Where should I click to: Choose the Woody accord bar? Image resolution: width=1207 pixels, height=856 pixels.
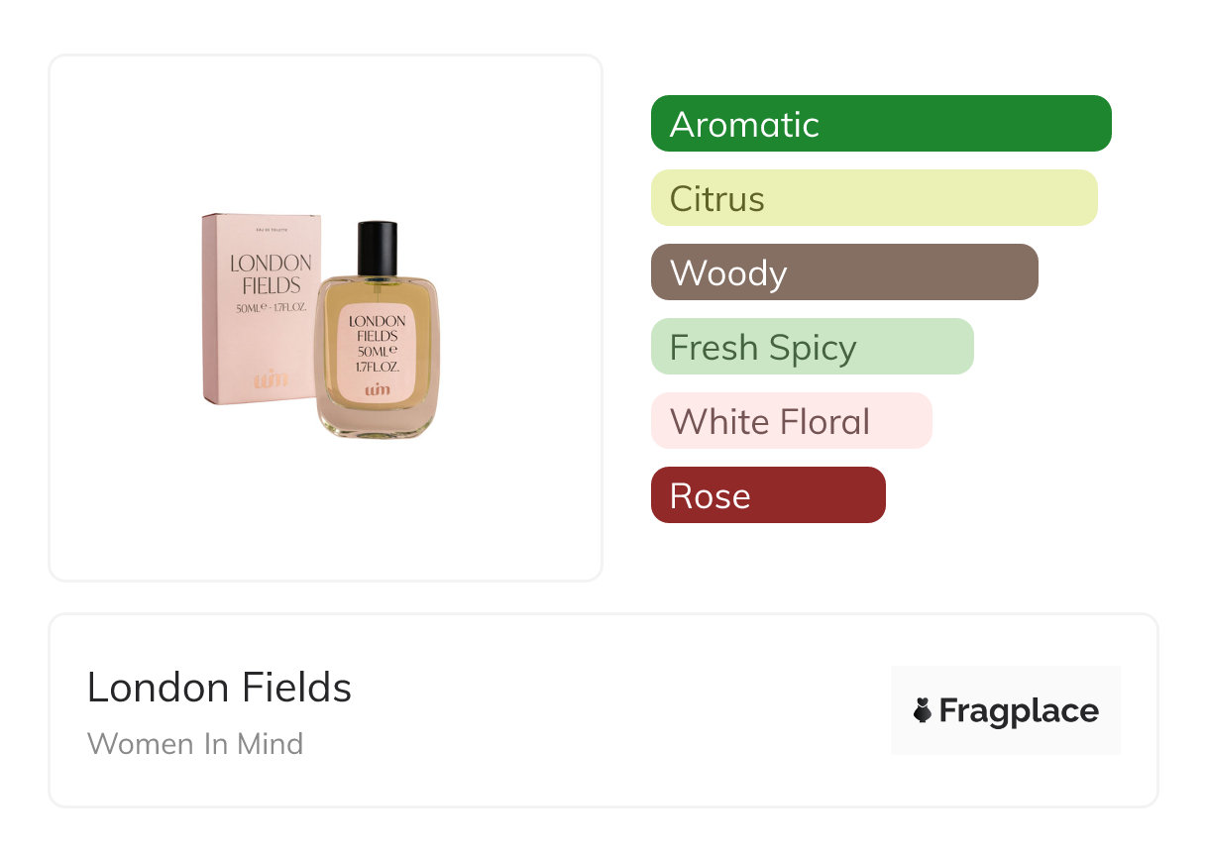point(843,272)
